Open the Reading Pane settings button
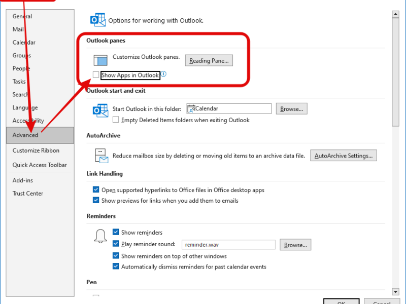Screen dimensions: 406x304 [x=209, y=60]
